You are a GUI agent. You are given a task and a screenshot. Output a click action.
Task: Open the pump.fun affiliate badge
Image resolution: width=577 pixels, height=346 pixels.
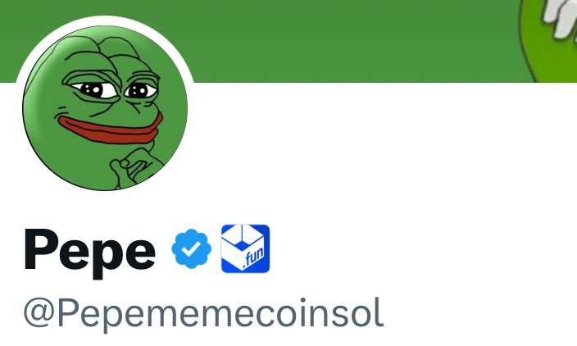point(245,248)
